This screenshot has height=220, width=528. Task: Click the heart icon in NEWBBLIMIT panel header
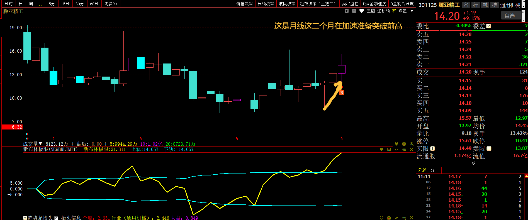[381, 150]
